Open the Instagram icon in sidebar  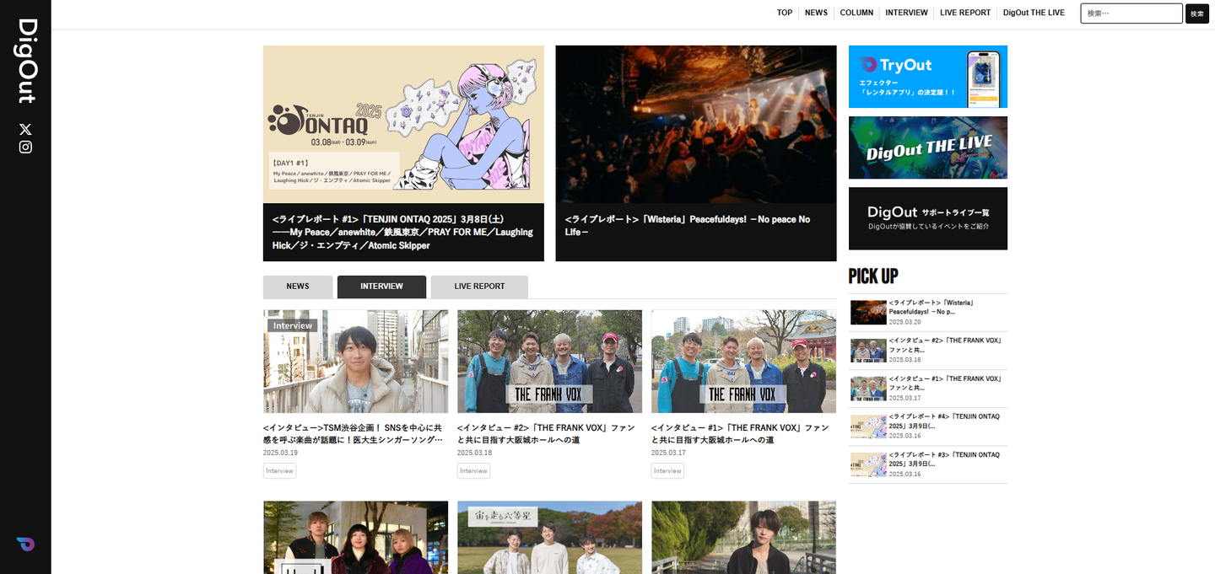(x=25, y=147)
